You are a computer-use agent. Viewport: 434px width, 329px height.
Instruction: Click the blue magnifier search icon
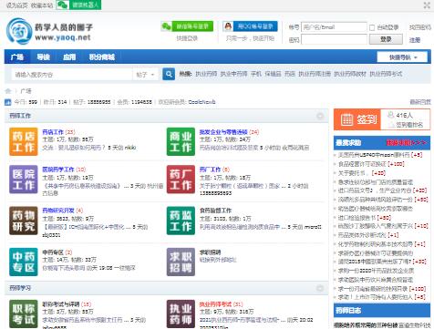pos(169,74)
